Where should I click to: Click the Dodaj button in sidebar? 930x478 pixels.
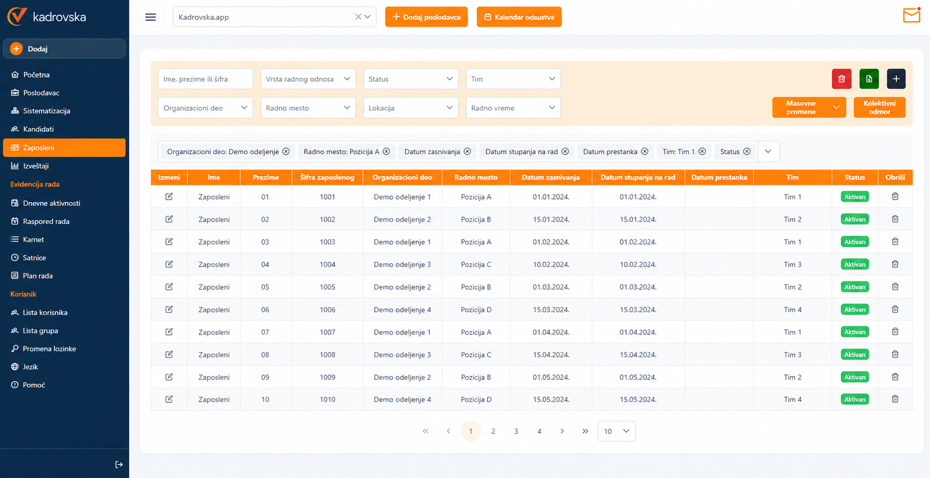point(64,49)
